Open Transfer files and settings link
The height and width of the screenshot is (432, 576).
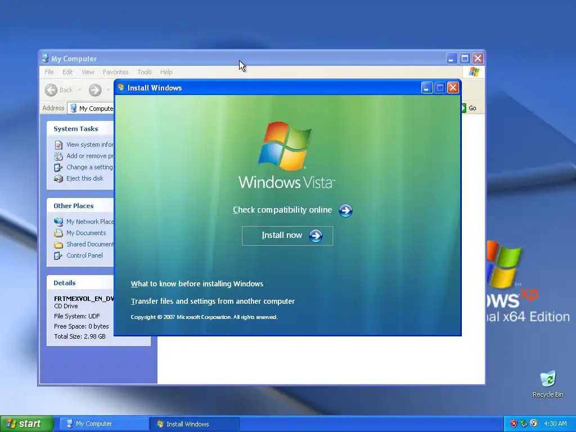point(213,301)
